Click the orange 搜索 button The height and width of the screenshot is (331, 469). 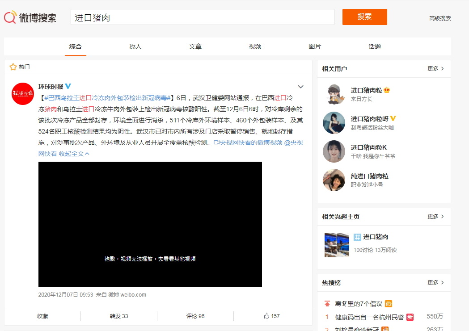click(x=365, y=17)
